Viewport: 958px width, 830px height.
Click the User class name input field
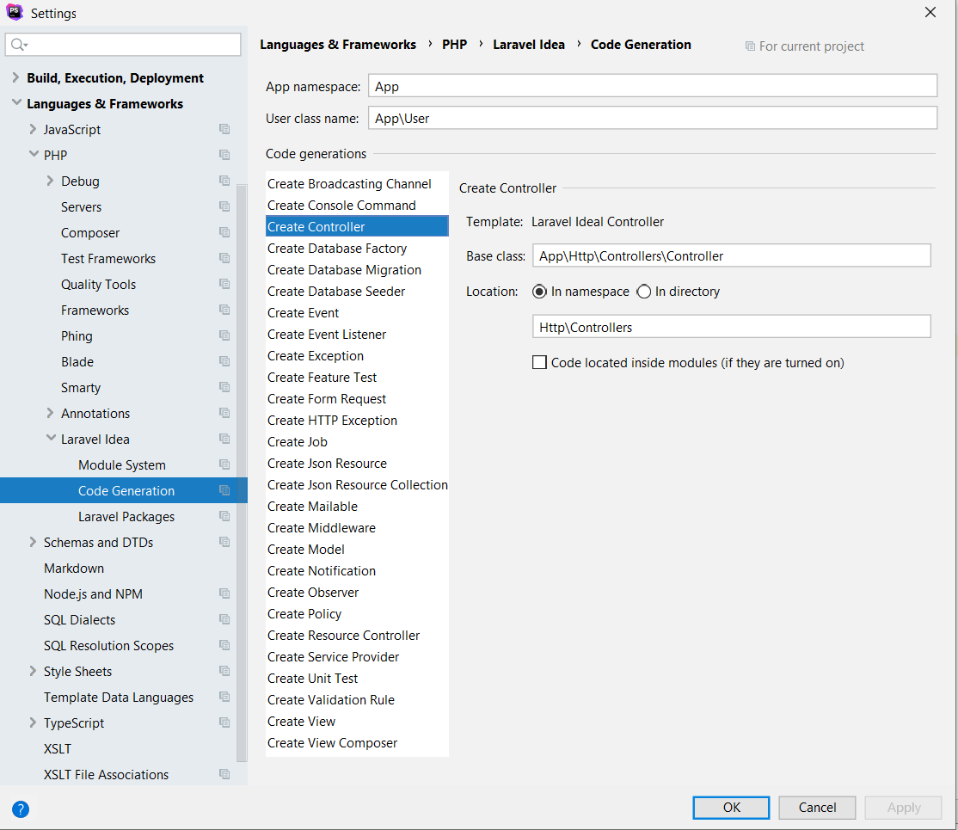(653, 118)
